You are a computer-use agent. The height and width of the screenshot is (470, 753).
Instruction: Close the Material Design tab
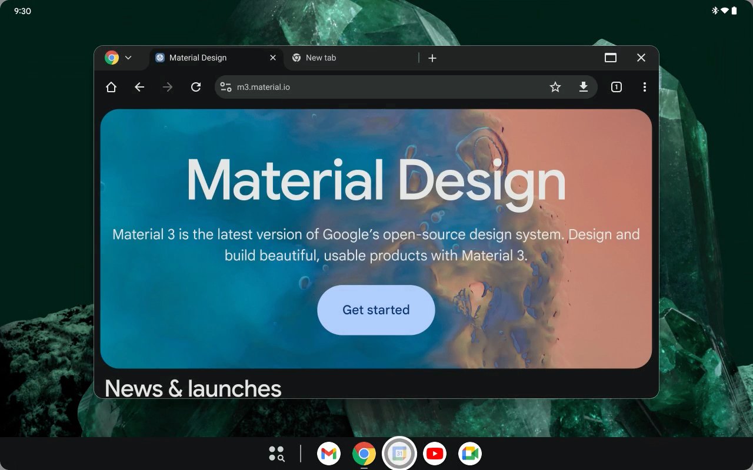273,58
